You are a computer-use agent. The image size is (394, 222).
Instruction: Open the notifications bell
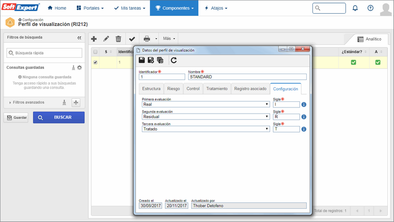click(x=355, y=8)
